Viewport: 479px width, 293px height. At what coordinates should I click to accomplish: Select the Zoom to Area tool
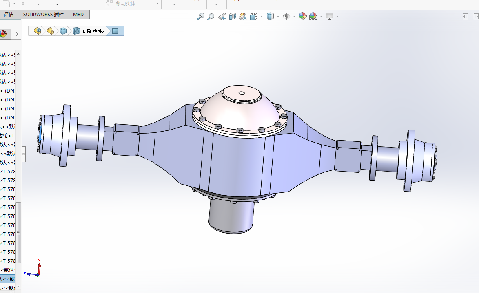[211, 16]
